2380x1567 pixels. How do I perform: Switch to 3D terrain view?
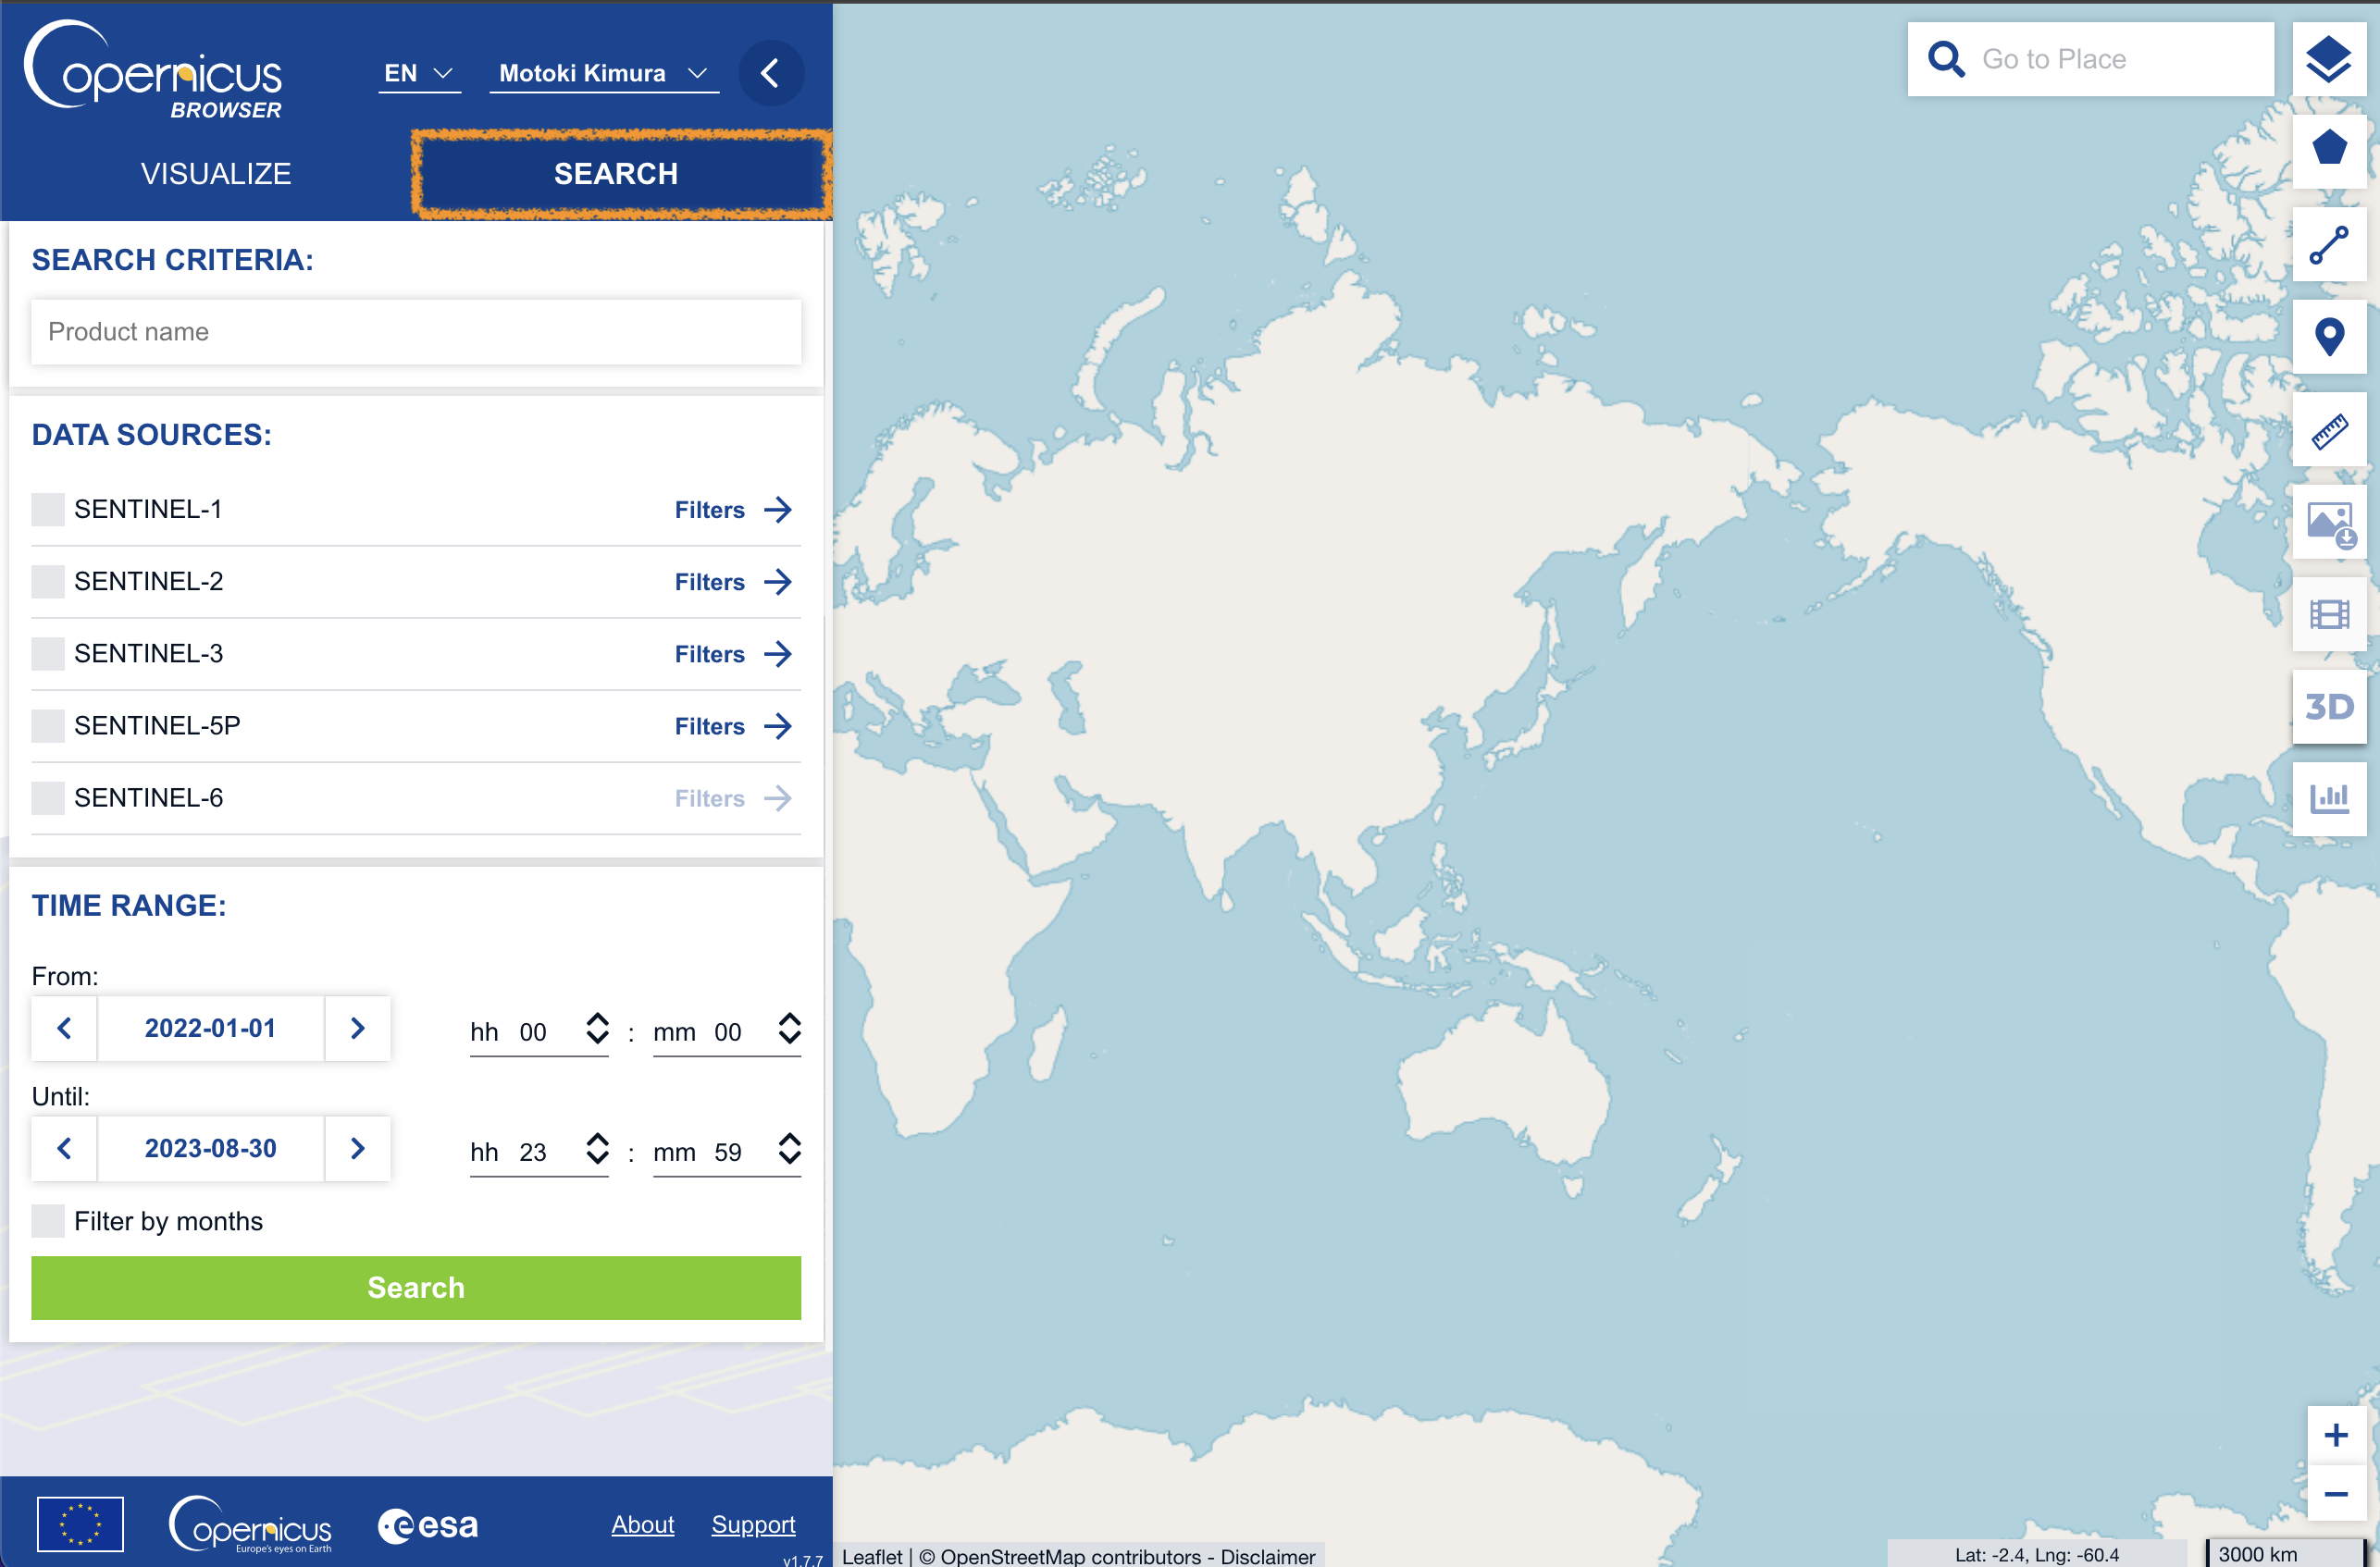(x=2328, y=707)
